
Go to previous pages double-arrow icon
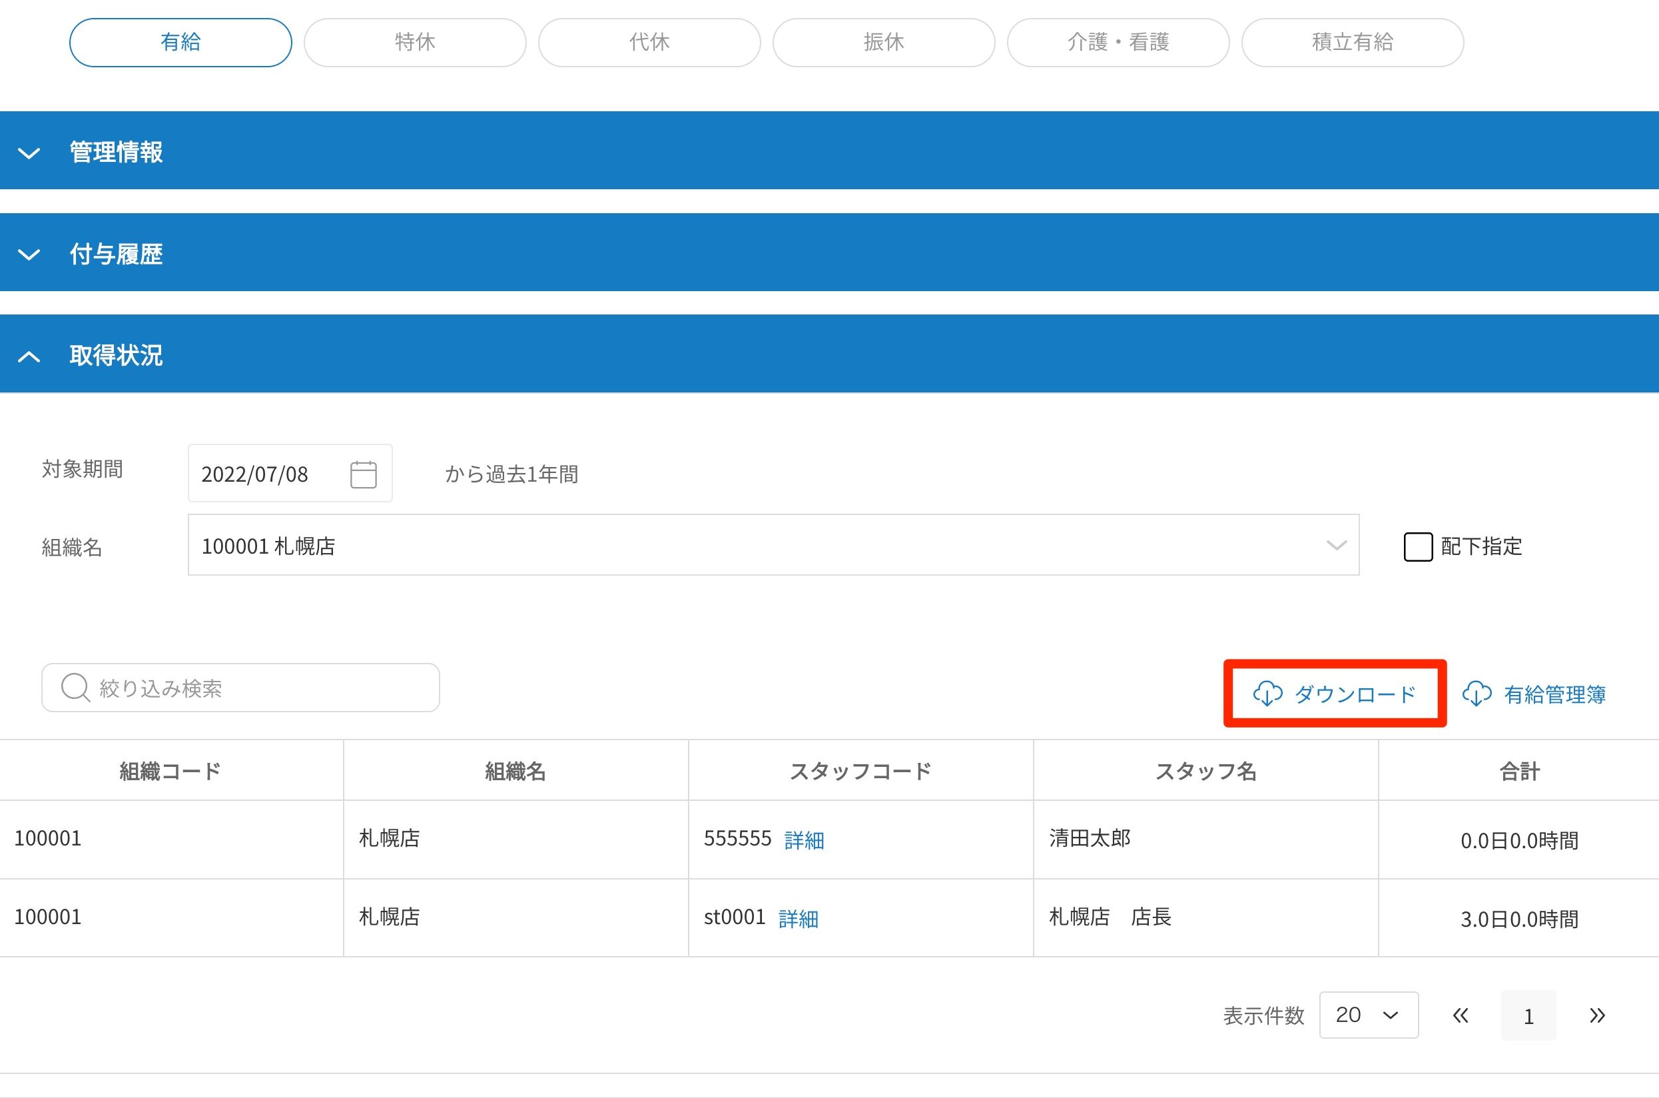pos(1461,1015)
